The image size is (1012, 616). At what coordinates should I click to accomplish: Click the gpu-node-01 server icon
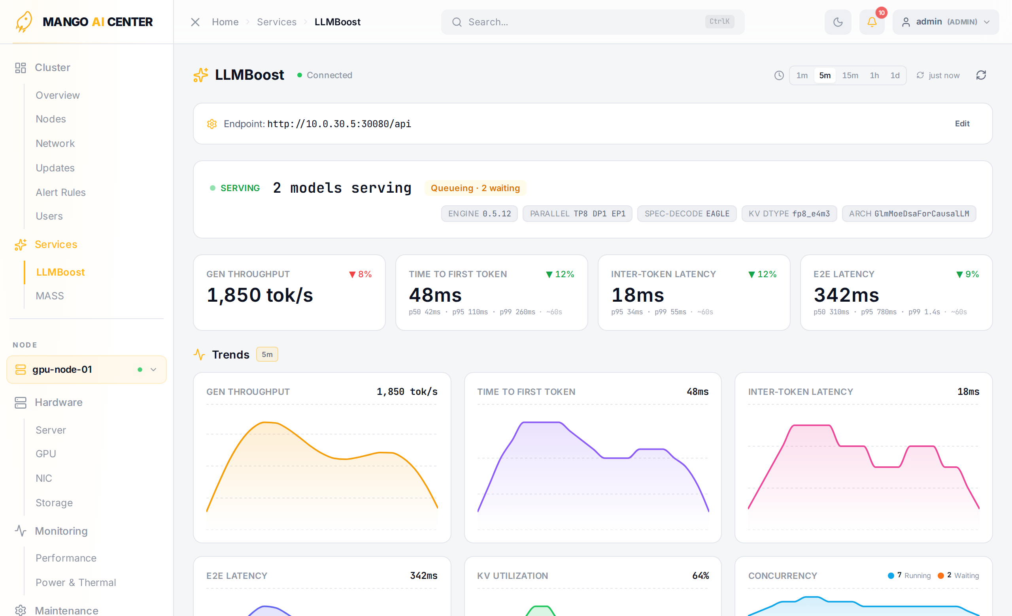(21, 370)
